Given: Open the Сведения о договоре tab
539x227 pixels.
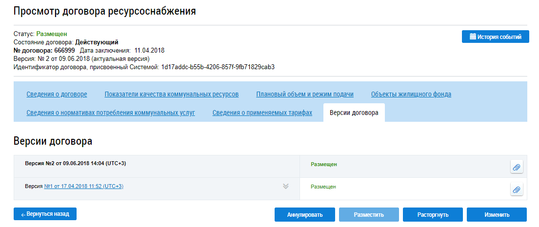Looking at the screenshot, I should tap(57, 94).
